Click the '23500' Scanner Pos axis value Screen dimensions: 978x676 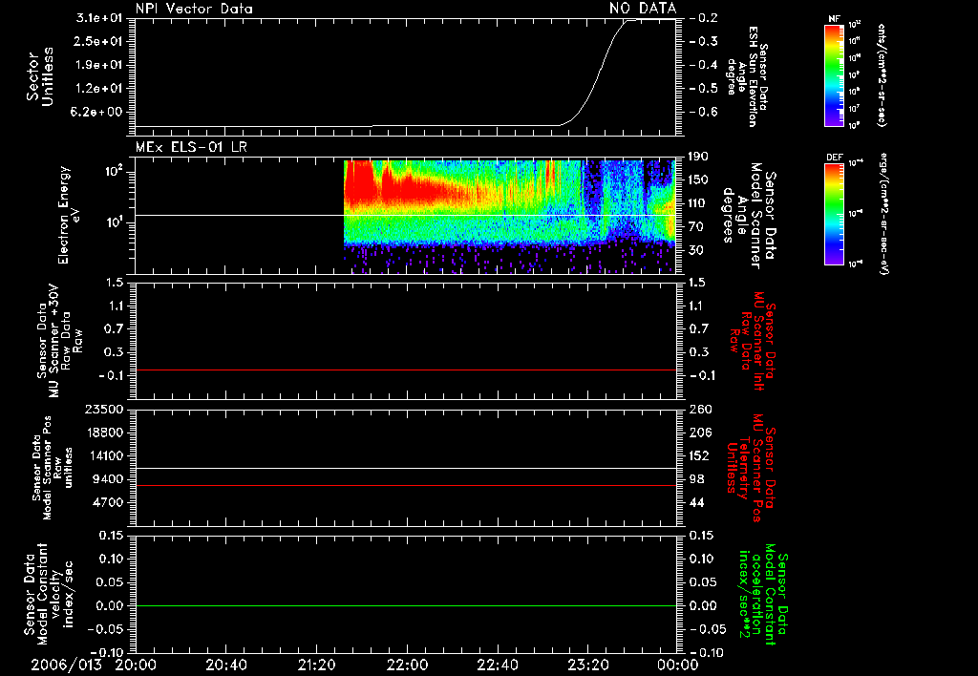pos(106,409)
